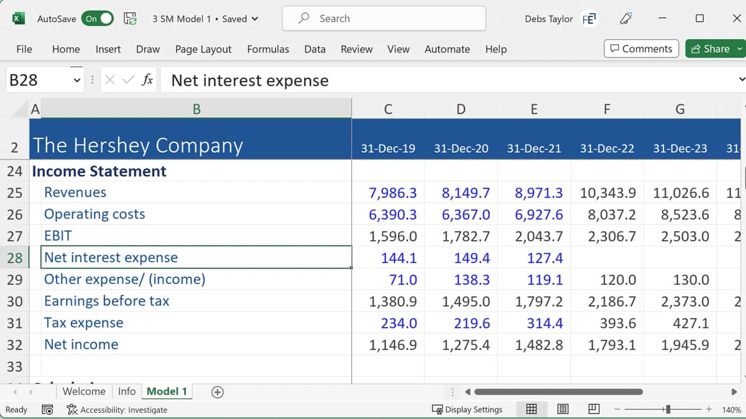The image size is (746, 419).
Task: Click the formula bar text field
Action: pos(448,80)
